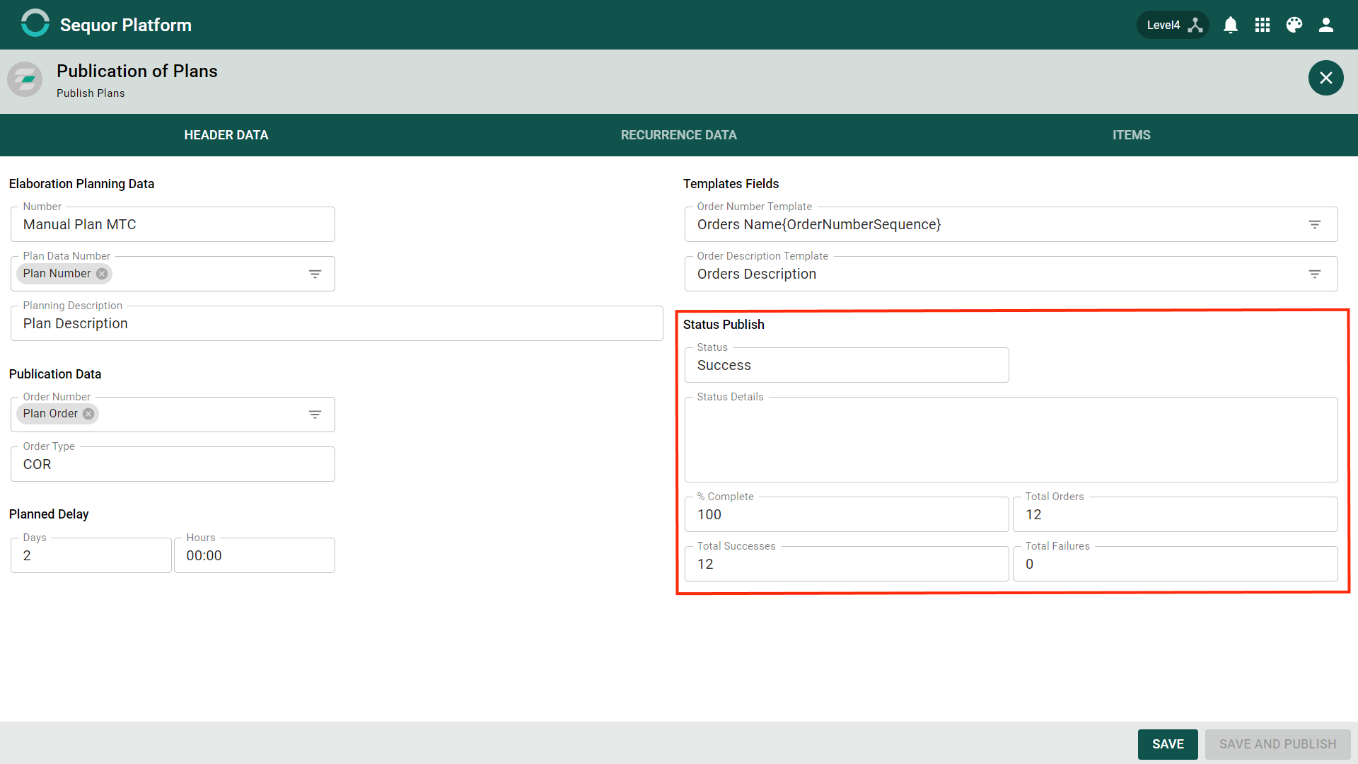Click the Publication Data heading

[55, 374]
